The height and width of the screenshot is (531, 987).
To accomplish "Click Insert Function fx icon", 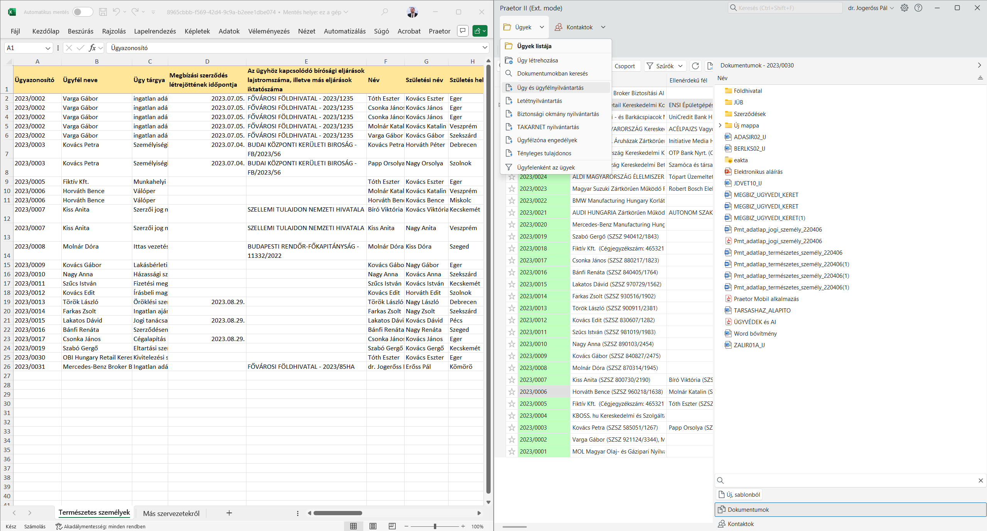I will tap(92, 48).
